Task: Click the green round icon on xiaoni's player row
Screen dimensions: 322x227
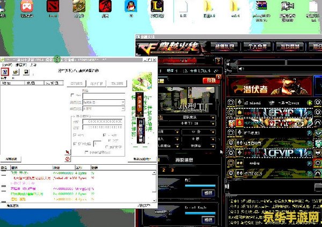Action: [x=309, y=102]
